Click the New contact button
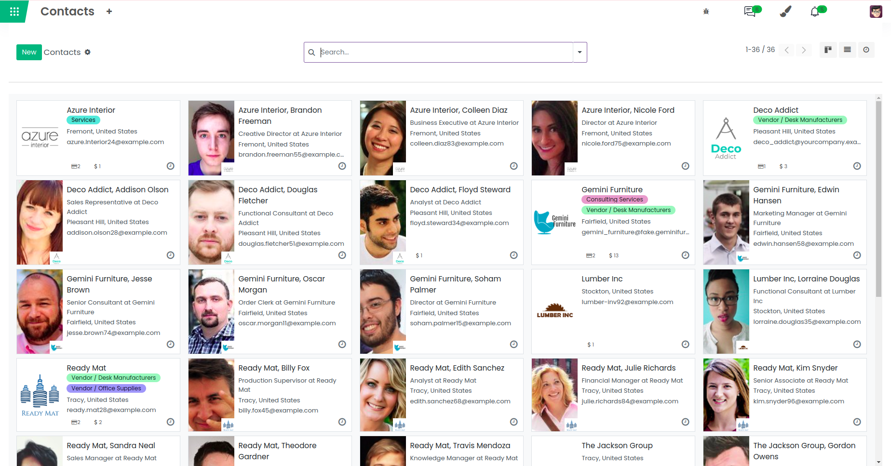The height and width of the screenshot is (466, 891). (x=29, y=52)
